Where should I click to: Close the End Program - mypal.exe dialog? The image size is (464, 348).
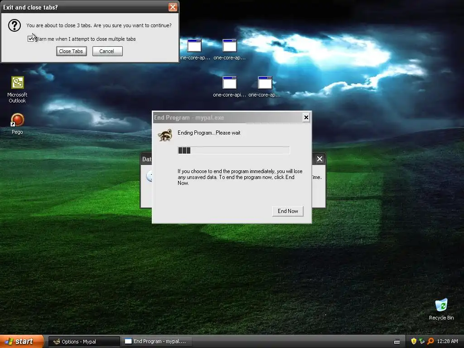pos(306,117)
